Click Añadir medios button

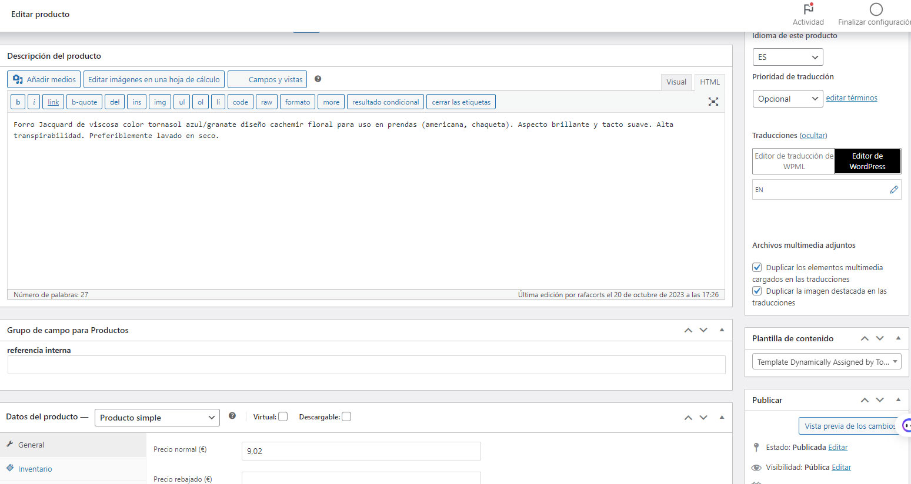(44, 79)
